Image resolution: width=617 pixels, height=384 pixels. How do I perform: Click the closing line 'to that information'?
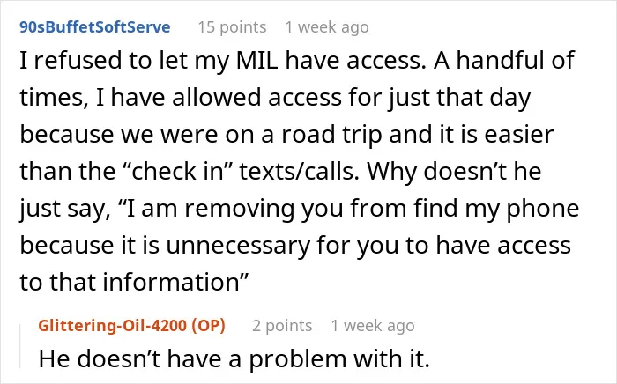[x=134, y=282]
